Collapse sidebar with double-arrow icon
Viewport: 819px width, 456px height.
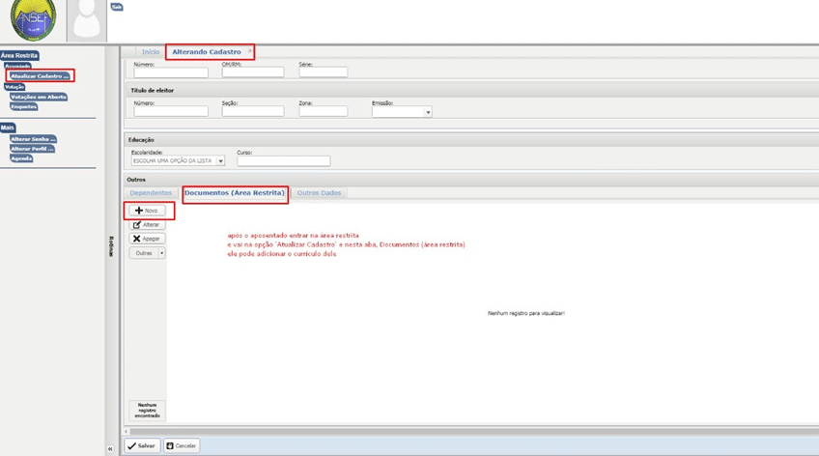click(x=110, y=448)
